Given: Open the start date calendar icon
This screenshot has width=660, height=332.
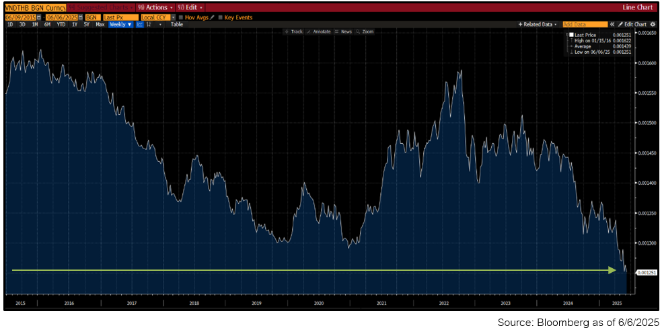Looking at the screenshot, I should pyautogui.click(x=38, y=17).
